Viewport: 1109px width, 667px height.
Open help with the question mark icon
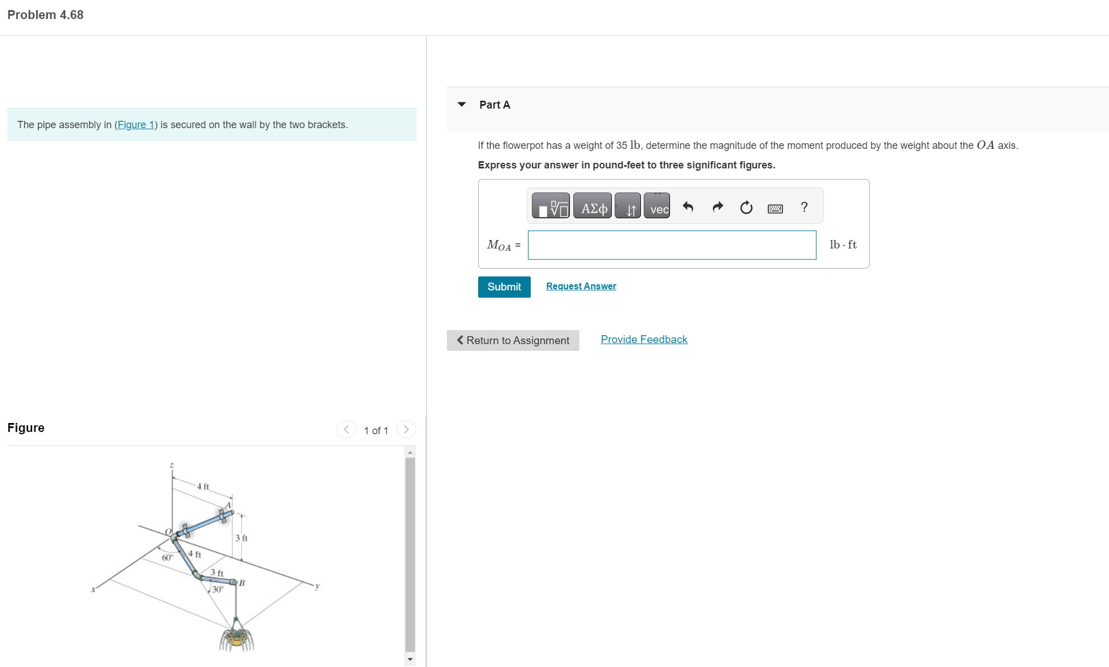[804, 207]
